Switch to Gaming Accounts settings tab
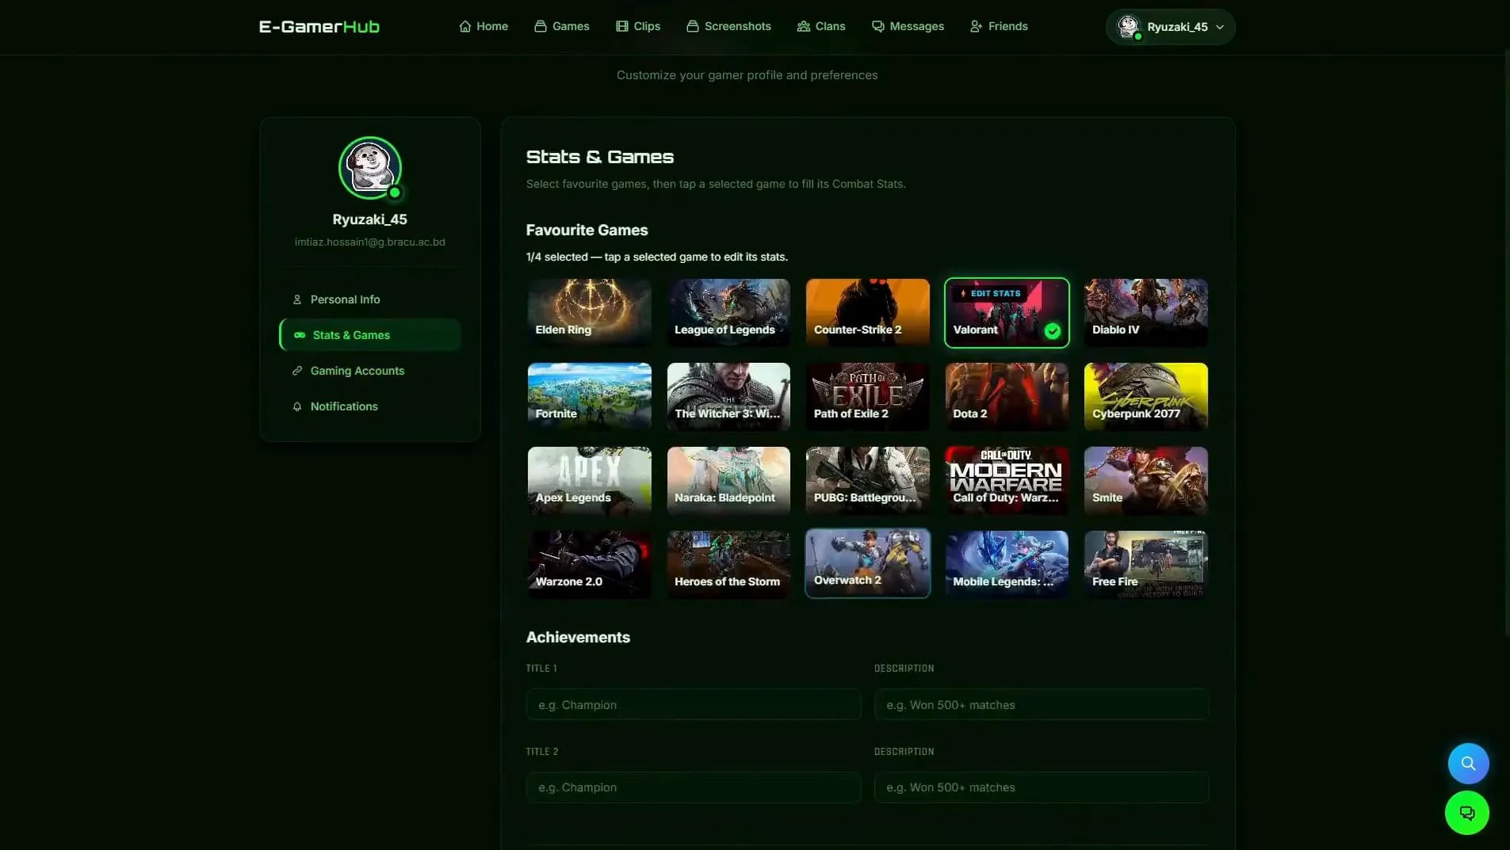Image resolution: width=1510 pixels, height=850 pixels. tap(370, 371)
